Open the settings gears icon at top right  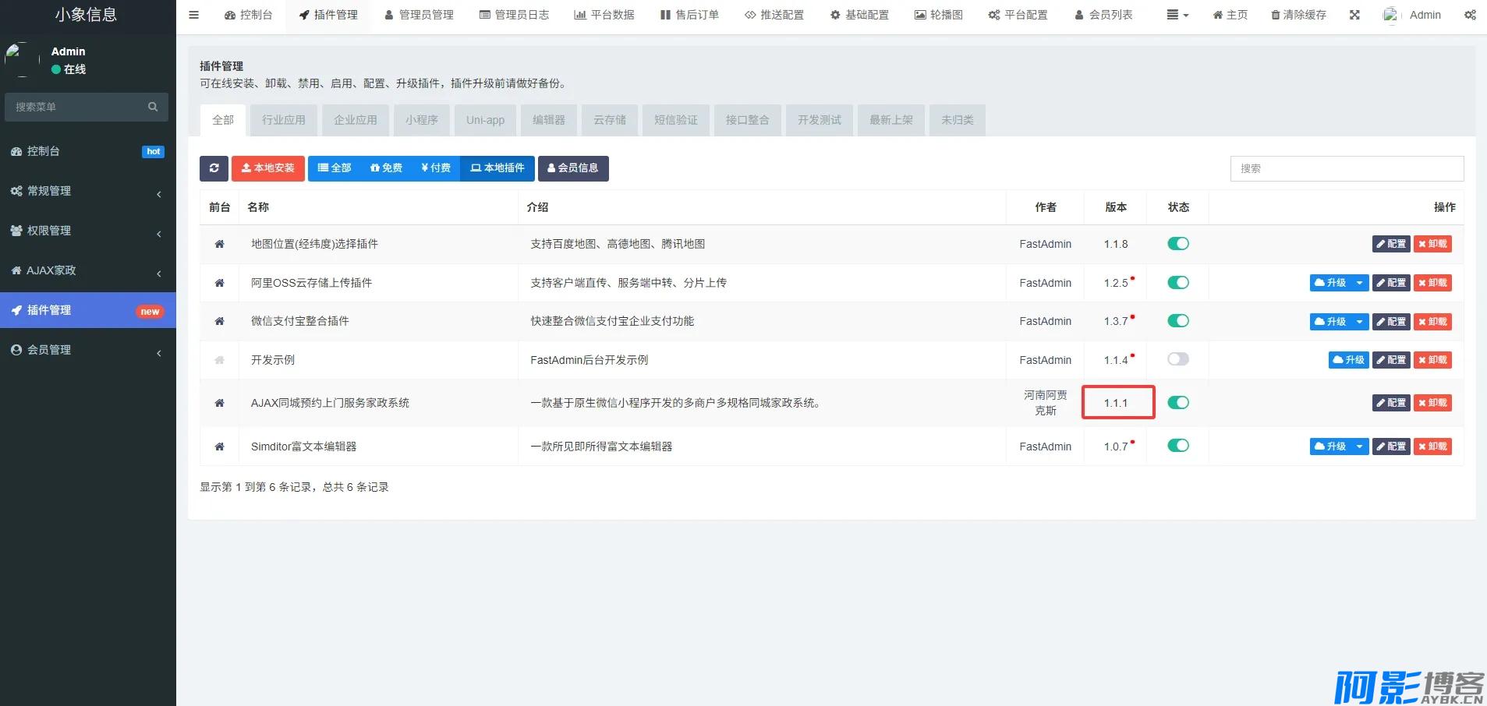[1470, 15]
